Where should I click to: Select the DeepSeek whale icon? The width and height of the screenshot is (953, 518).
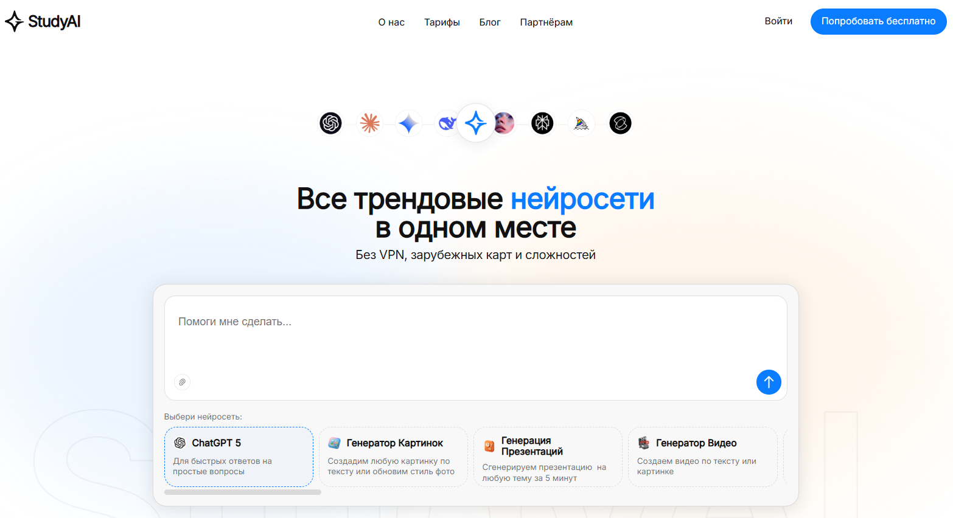(x=447, y=123)
